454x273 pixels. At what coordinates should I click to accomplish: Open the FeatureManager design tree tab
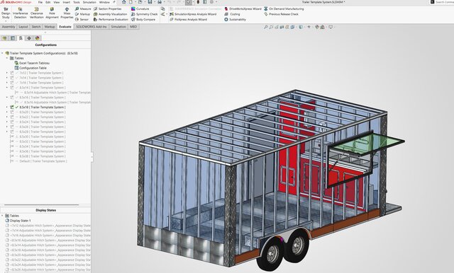4,38
